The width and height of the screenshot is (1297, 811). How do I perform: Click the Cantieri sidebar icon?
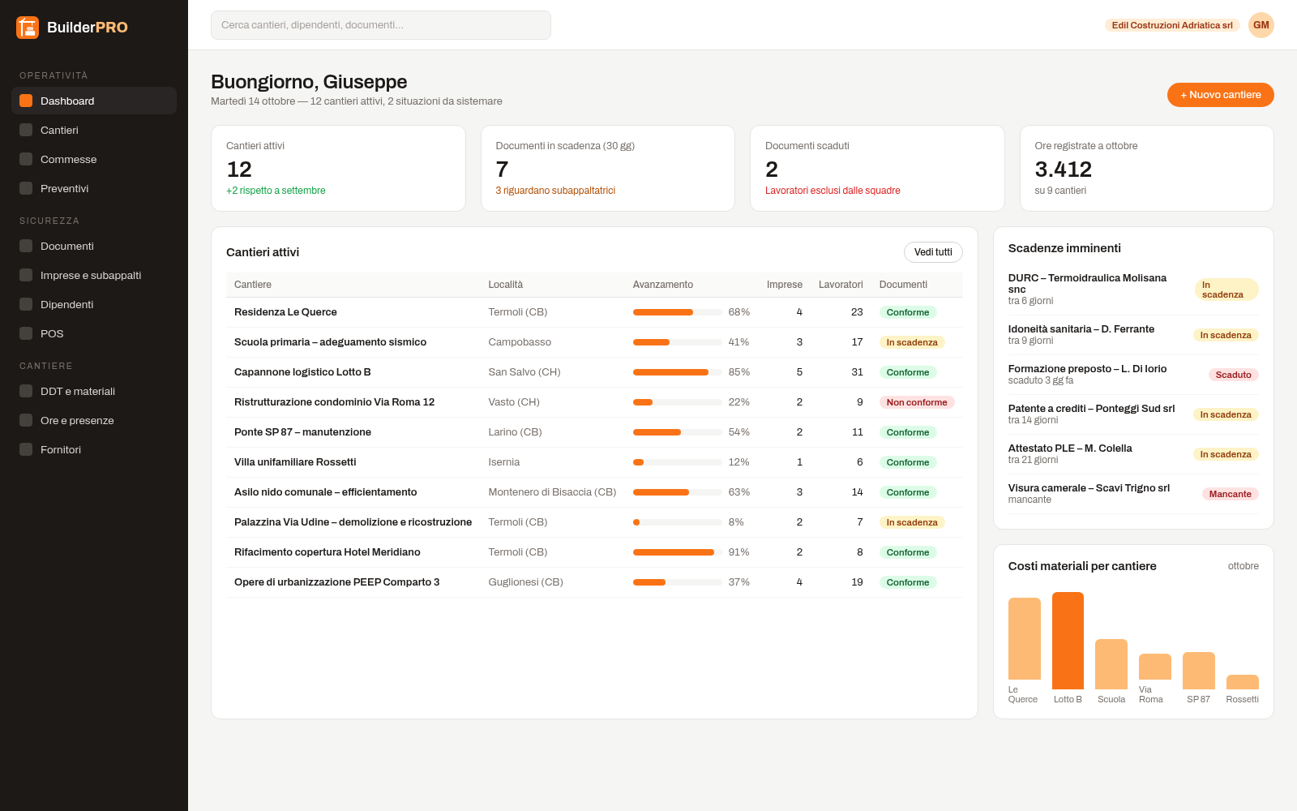[26, 130]
